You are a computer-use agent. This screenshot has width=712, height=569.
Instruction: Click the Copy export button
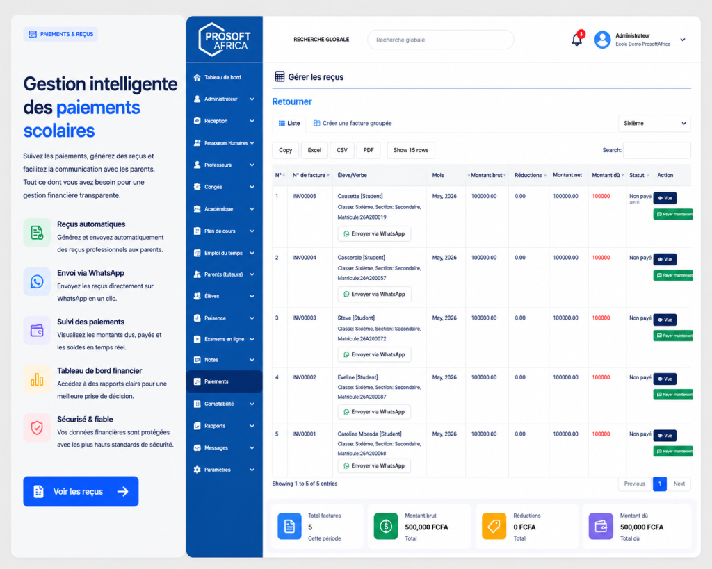click(286, 150)
